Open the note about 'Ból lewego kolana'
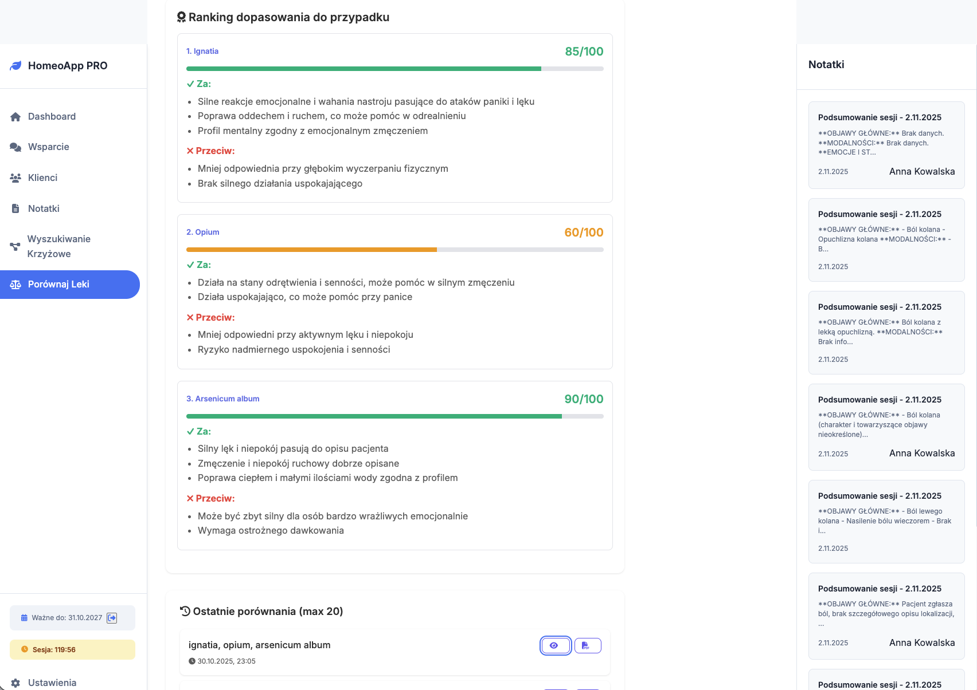Screen dimensions: 977x690 886,521
